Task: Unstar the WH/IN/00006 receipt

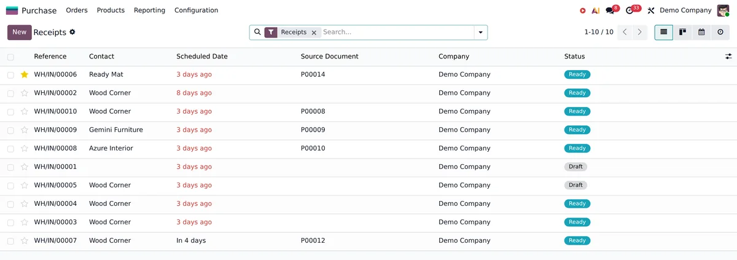Action: tap(25, 74)
